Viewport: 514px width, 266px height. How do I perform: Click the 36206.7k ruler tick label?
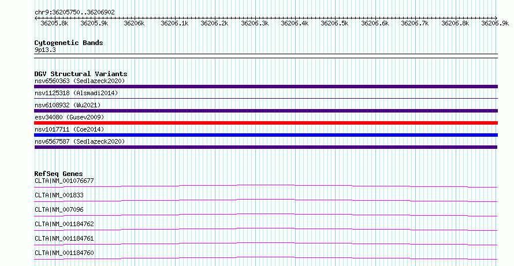click(415, 23)
